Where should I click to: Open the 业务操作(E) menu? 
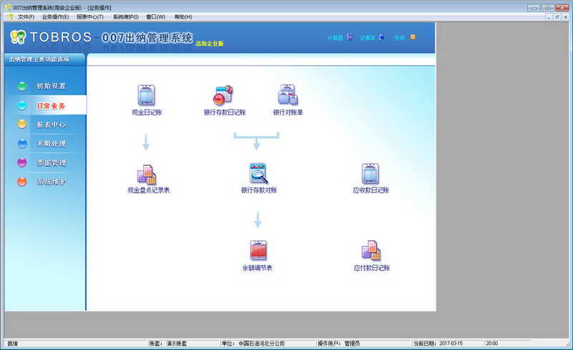(x=55, y=16)
